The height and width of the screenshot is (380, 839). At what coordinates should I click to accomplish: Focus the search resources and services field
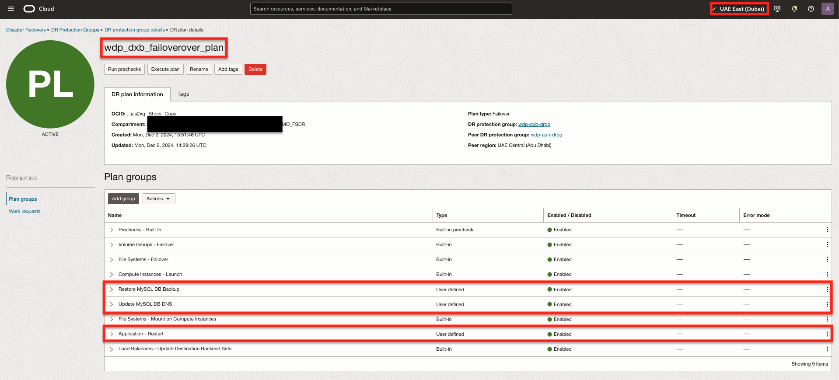tap(381, 9)
